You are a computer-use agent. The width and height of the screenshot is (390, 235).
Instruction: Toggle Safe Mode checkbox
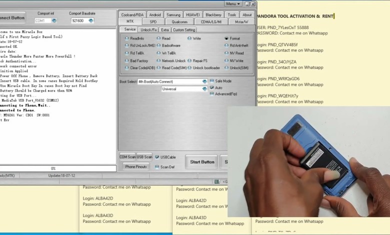[212, 81]
